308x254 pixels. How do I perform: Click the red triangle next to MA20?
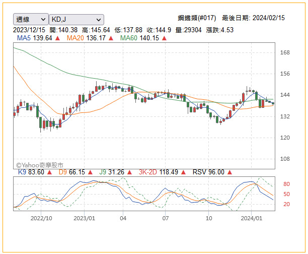tap(111, 38)
